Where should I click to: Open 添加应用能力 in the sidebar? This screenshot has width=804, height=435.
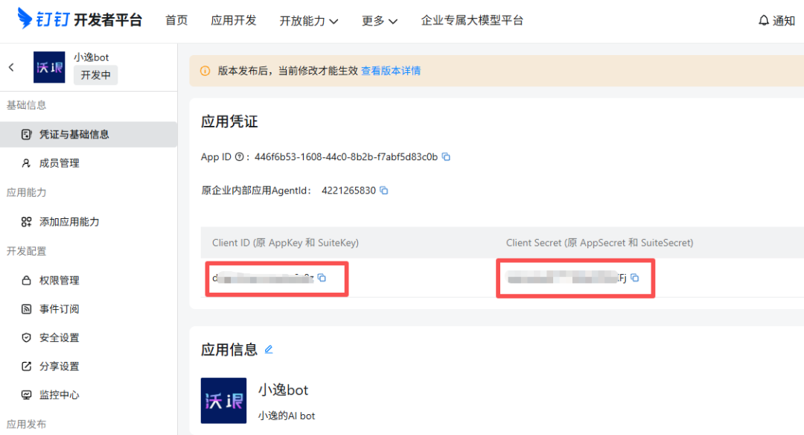click(x=68, y=222)
